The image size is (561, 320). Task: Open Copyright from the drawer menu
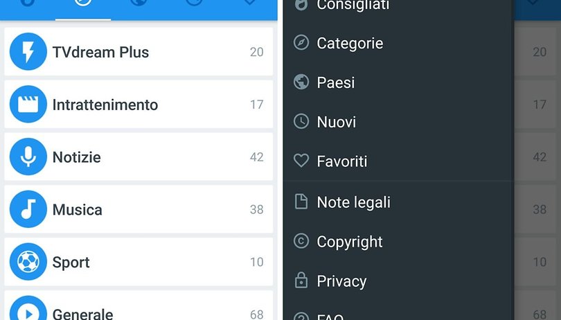coord(398,242)
